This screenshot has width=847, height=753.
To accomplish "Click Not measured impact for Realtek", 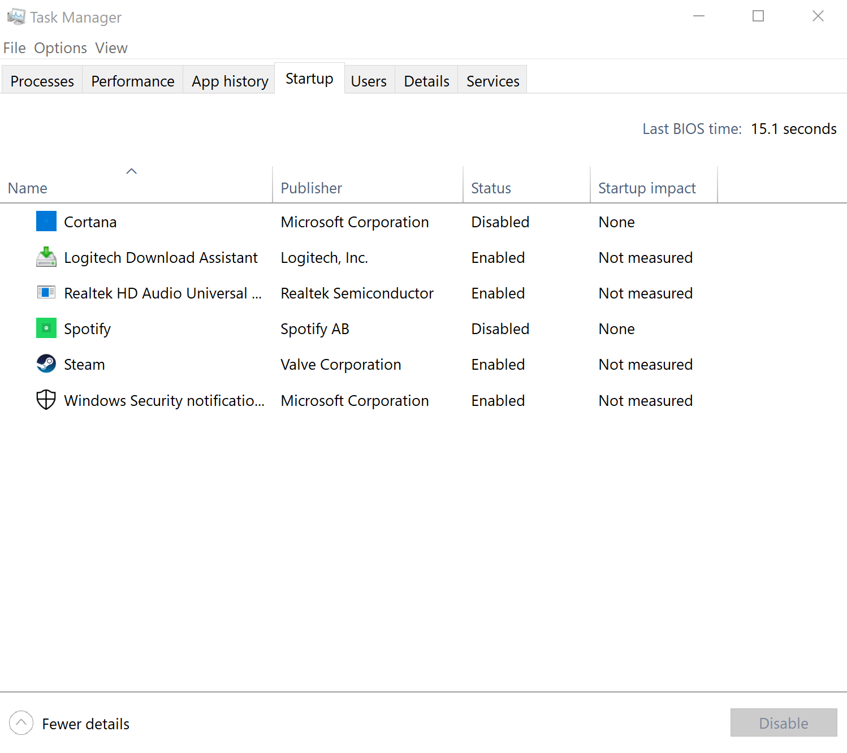I will pos(646,293).
